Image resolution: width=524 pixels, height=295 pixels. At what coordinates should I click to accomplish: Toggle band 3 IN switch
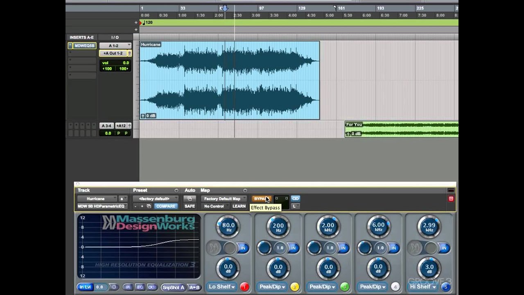click(x=343, y=248)
